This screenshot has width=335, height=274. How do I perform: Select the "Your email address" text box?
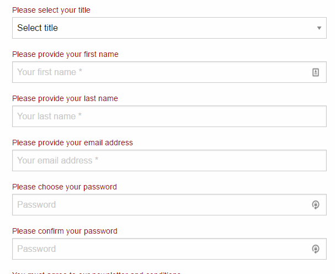click(x=169, y=160)
